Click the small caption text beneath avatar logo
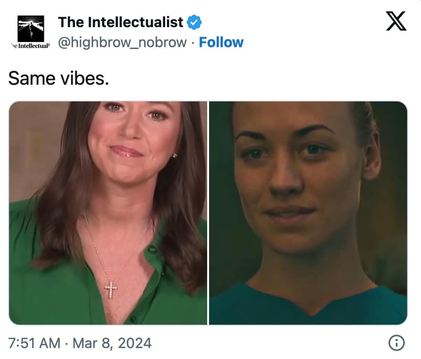This screenshot has width=421, height=359. tap(30, 46)
